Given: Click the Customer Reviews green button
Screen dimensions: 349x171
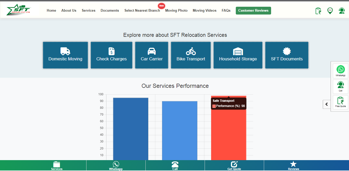Looking at the screenshot, I should click(x=253, y=11).
